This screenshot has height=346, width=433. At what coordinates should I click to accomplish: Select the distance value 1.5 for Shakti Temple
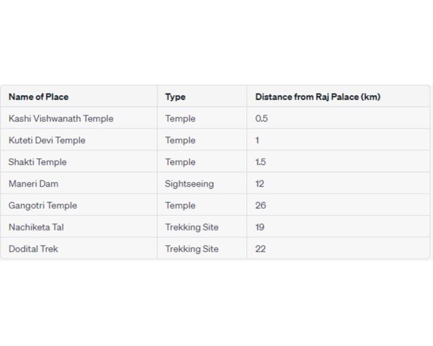260,162
